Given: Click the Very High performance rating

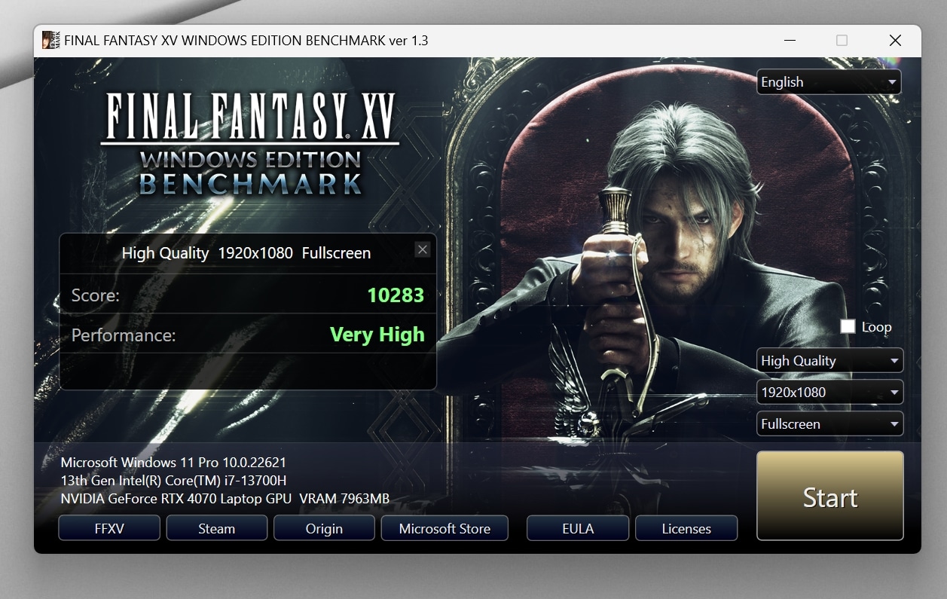Looking at the screenshot, I should pos(377,335).
